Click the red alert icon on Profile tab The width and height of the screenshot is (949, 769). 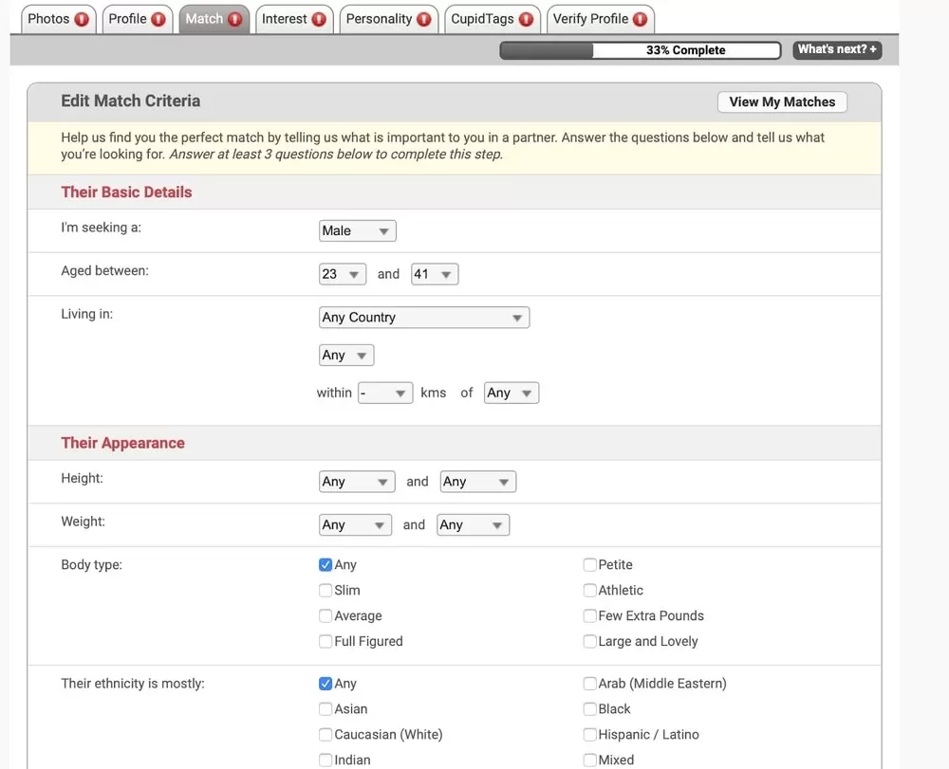[x=158, y=19]
